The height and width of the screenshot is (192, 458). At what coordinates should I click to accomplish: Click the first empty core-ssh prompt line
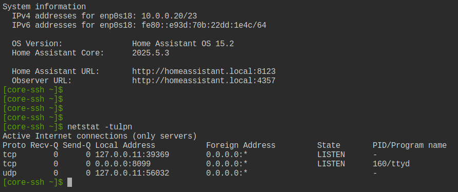(33, 90)
